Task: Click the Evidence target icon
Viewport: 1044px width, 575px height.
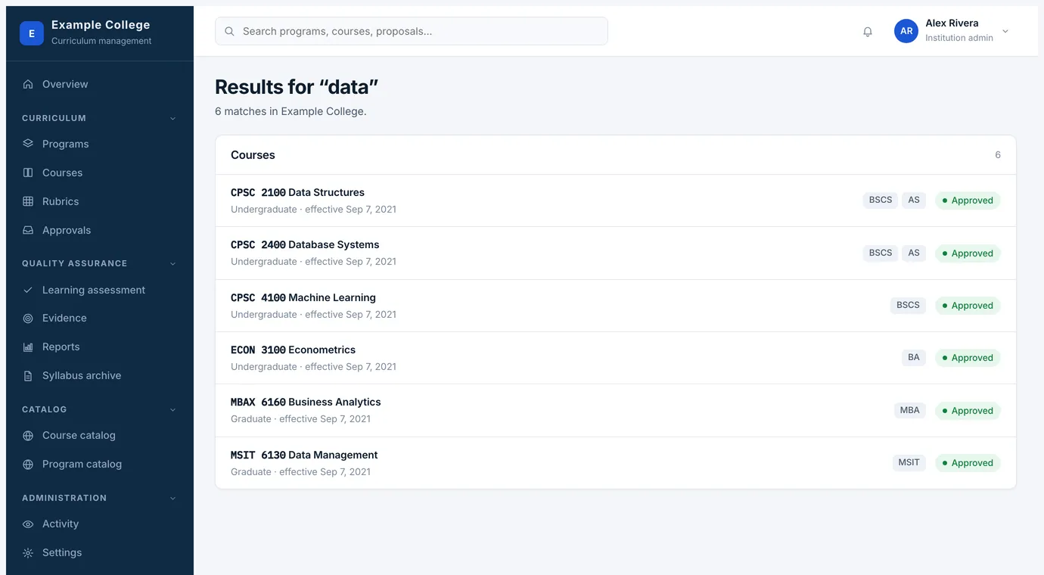Action: pos(28,319)
